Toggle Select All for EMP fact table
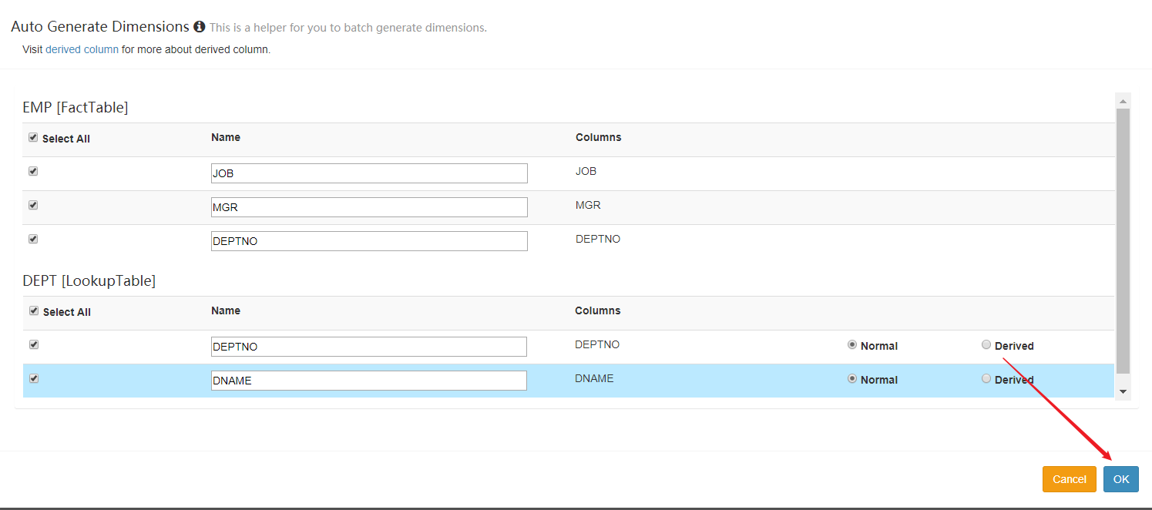This screenshot has height=510, width=1152. [x=33, y=138]
